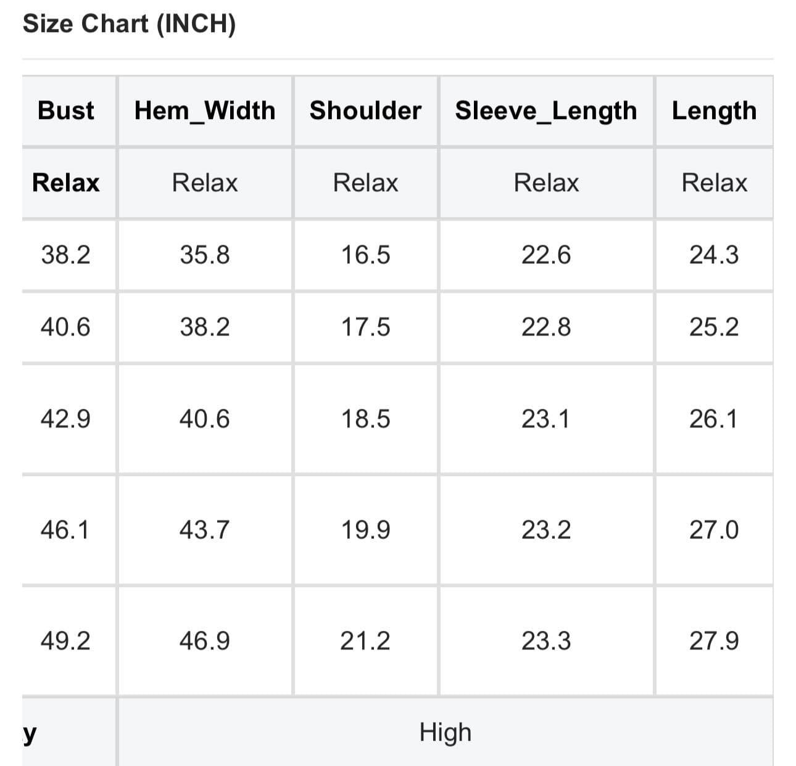Click the 46.1 bust cell
This screenshot has width=796, height=766.
[65, 530]
